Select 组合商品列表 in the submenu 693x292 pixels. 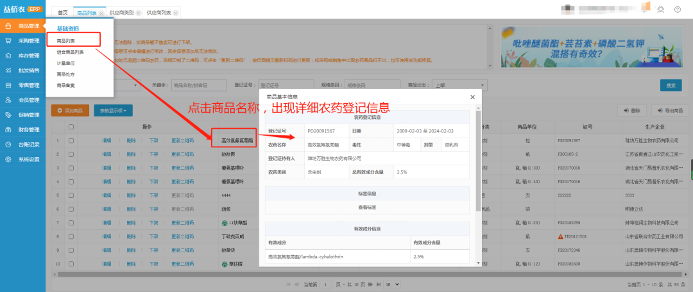pyautogui.click(x=71, y=52)
